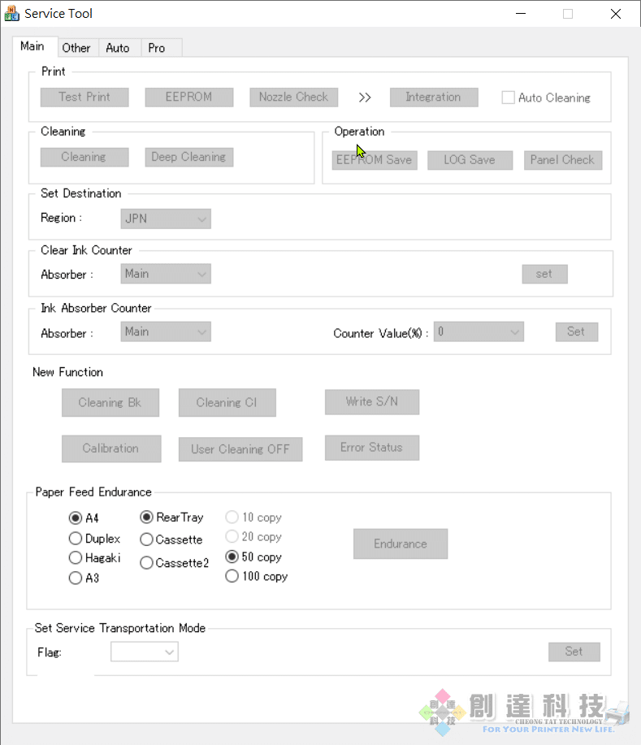Screen dimensions: 641x745
Task: Expand the Flag dropdown in Transportation Mode
Action: (145, 652)
